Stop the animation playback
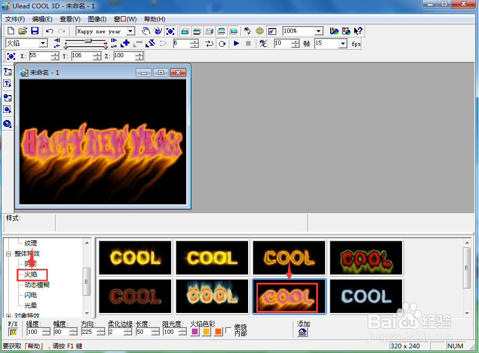 pyautogui.click(x=249, y=43)
